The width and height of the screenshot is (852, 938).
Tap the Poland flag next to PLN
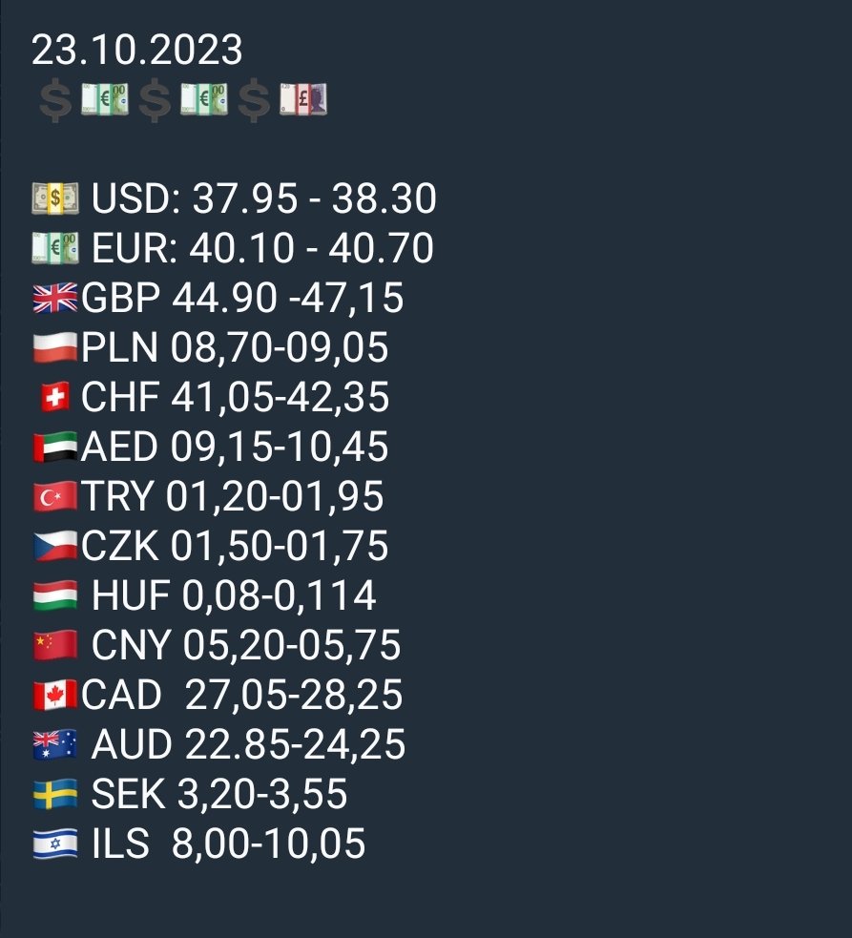[55, 348]
